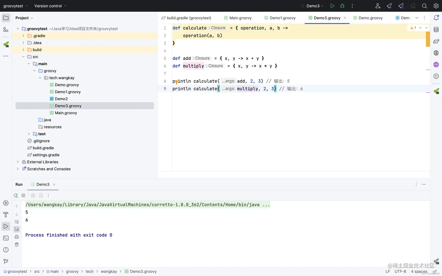Switch to Main.groovy editor tab
The width and height of the screenshot is (442, 276).
[238, 18]
